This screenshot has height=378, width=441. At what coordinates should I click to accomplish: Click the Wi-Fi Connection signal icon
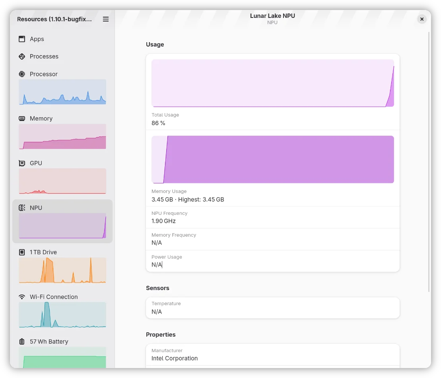[22, 297]
